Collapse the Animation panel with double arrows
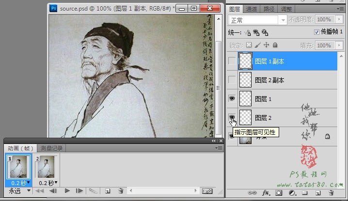This screenshot has width=348, height=201. [x=213, y=141]
